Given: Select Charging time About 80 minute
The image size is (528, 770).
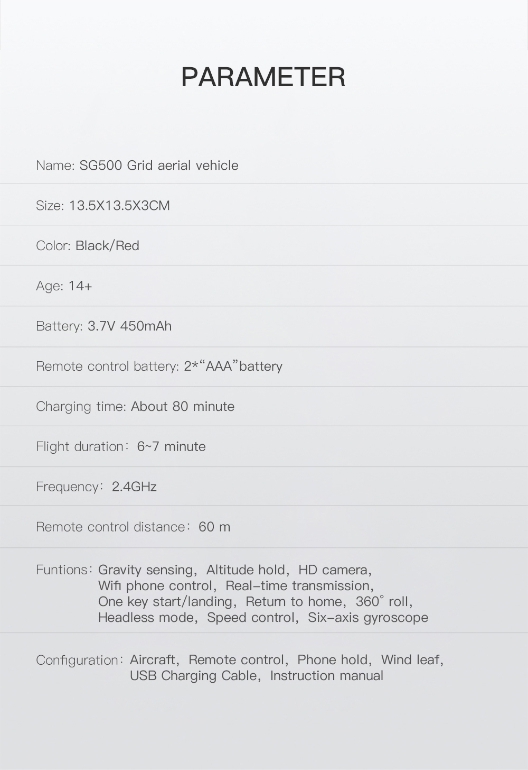Looking at the screenshot, I should click(x=135, y=407).
